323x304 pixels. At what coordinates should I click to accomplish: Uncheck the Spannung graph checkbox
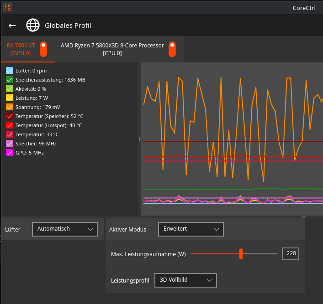tap(9, 107)
